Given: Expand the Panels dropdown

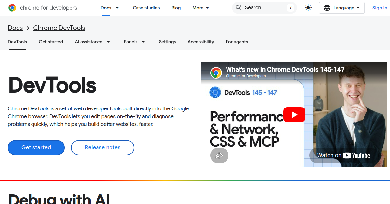Looking at the screenshot, I should click(143, 42).
